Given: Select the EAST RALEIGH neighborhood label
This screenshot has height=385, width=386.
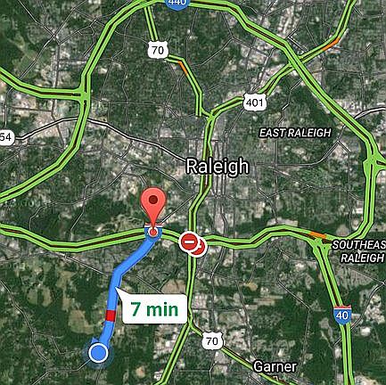Looking at the screenshot, I should [295, 133].
